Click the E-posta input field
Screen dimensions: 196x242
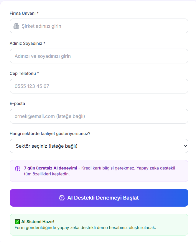(99, 116)
